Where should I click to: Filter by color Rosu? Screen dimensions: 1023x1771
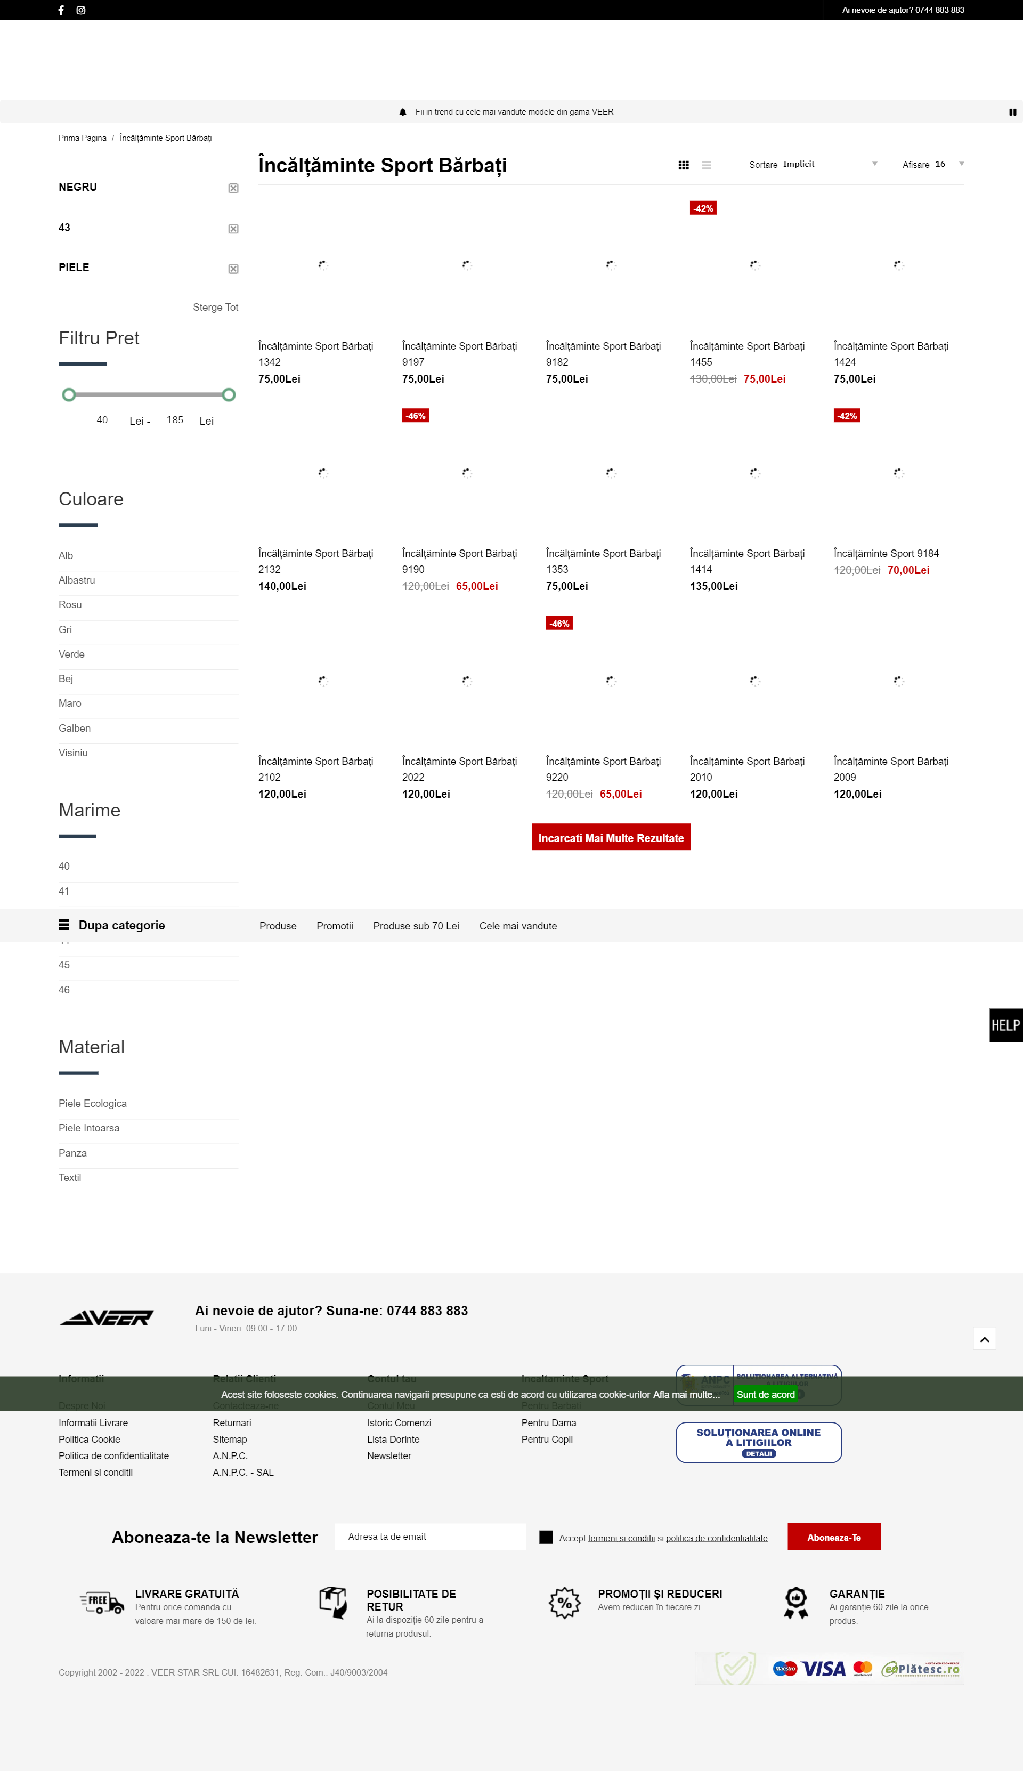70,604
